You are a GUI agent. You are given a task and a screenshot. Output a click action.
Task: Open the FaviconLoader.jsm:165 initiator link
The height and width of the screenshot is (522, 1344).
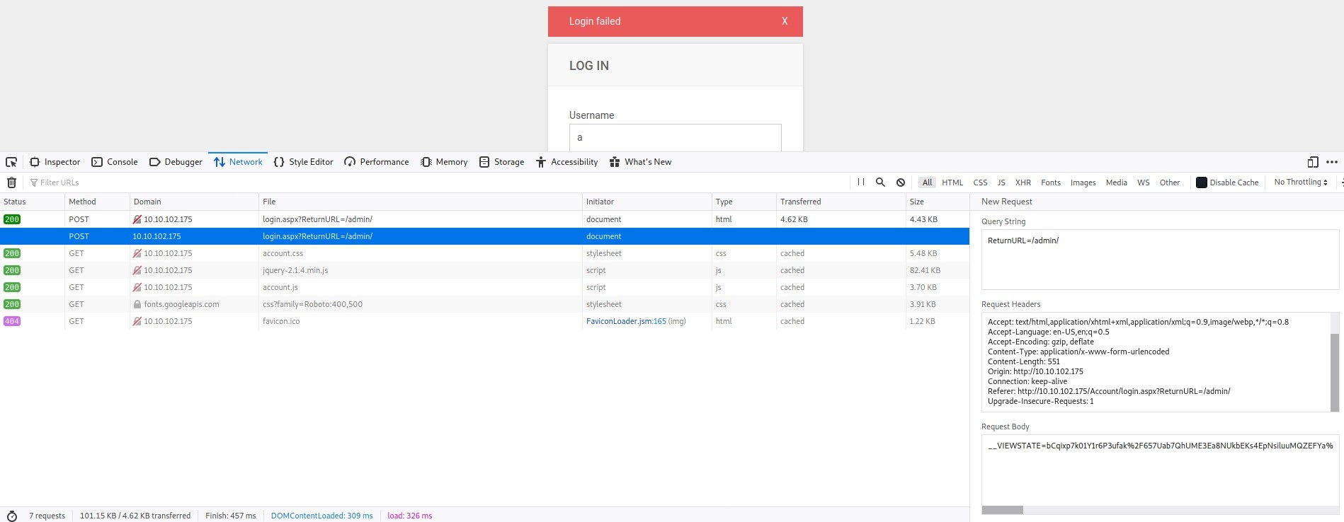point(626,321)
